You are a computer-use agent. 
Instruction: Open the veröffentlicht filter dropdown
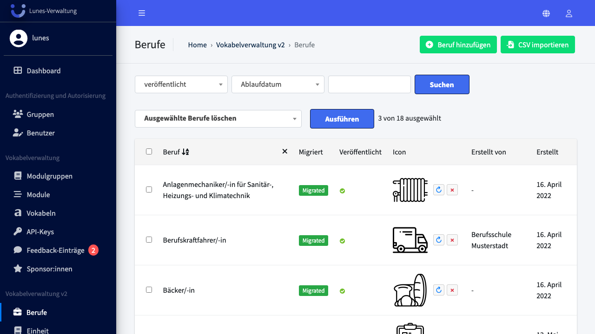click(x=181, y=84)
